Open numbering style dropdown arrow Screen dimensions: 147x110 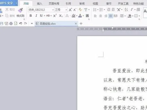click(x=104, y=10)
